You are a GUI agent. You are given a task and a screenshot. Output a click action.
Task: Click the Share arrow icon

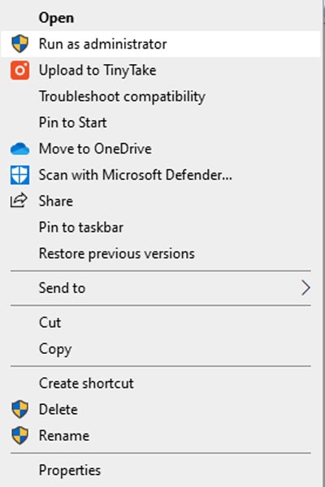pos(19,200)
